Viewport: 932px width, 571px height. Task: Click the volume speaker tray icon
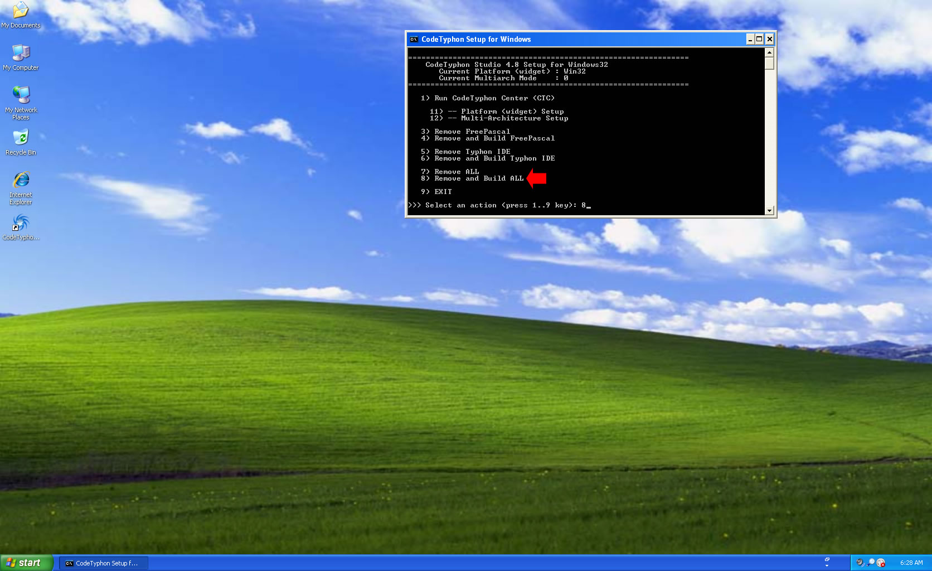point(860,563)
